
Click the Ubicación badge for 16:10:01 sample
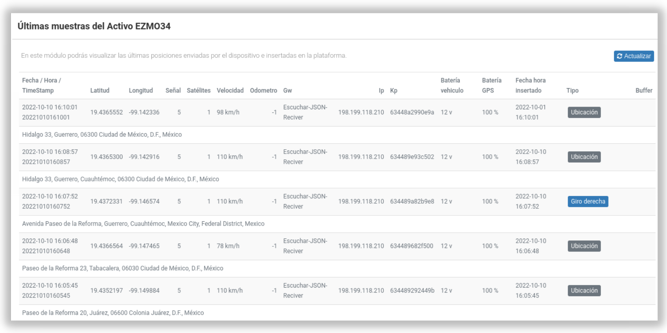pos(584,112)
